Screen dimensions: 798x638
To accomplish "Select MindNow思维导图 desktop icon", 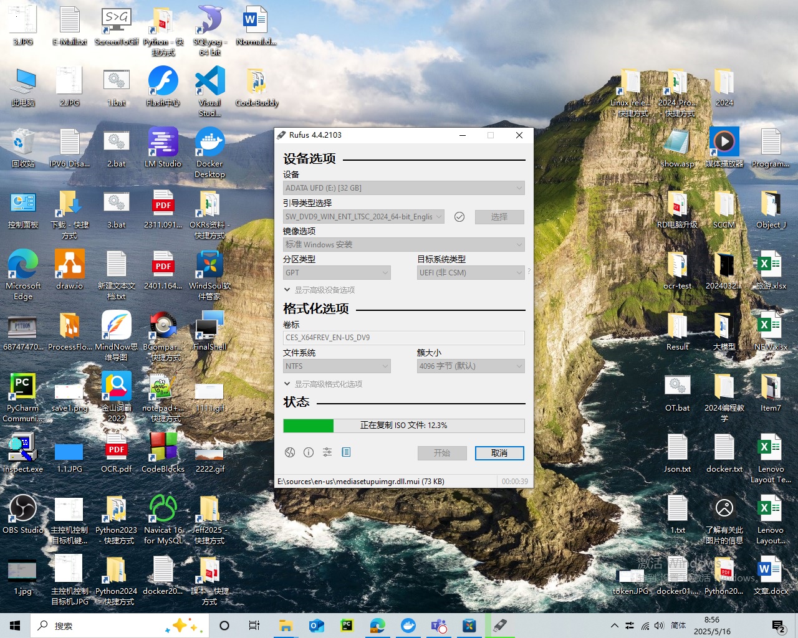I will coord(117,336).
